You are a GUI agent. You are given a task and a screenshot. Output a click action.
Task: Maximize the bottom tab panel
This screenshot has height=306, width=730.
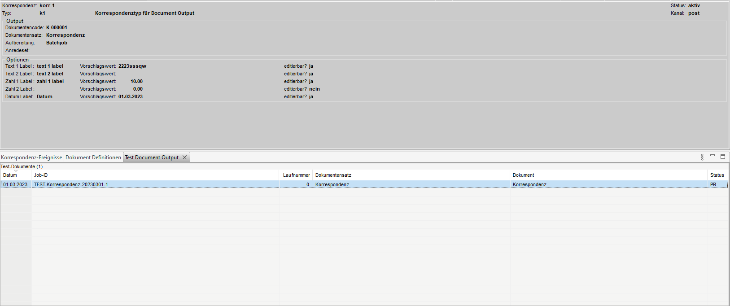[x=722, y=157]
